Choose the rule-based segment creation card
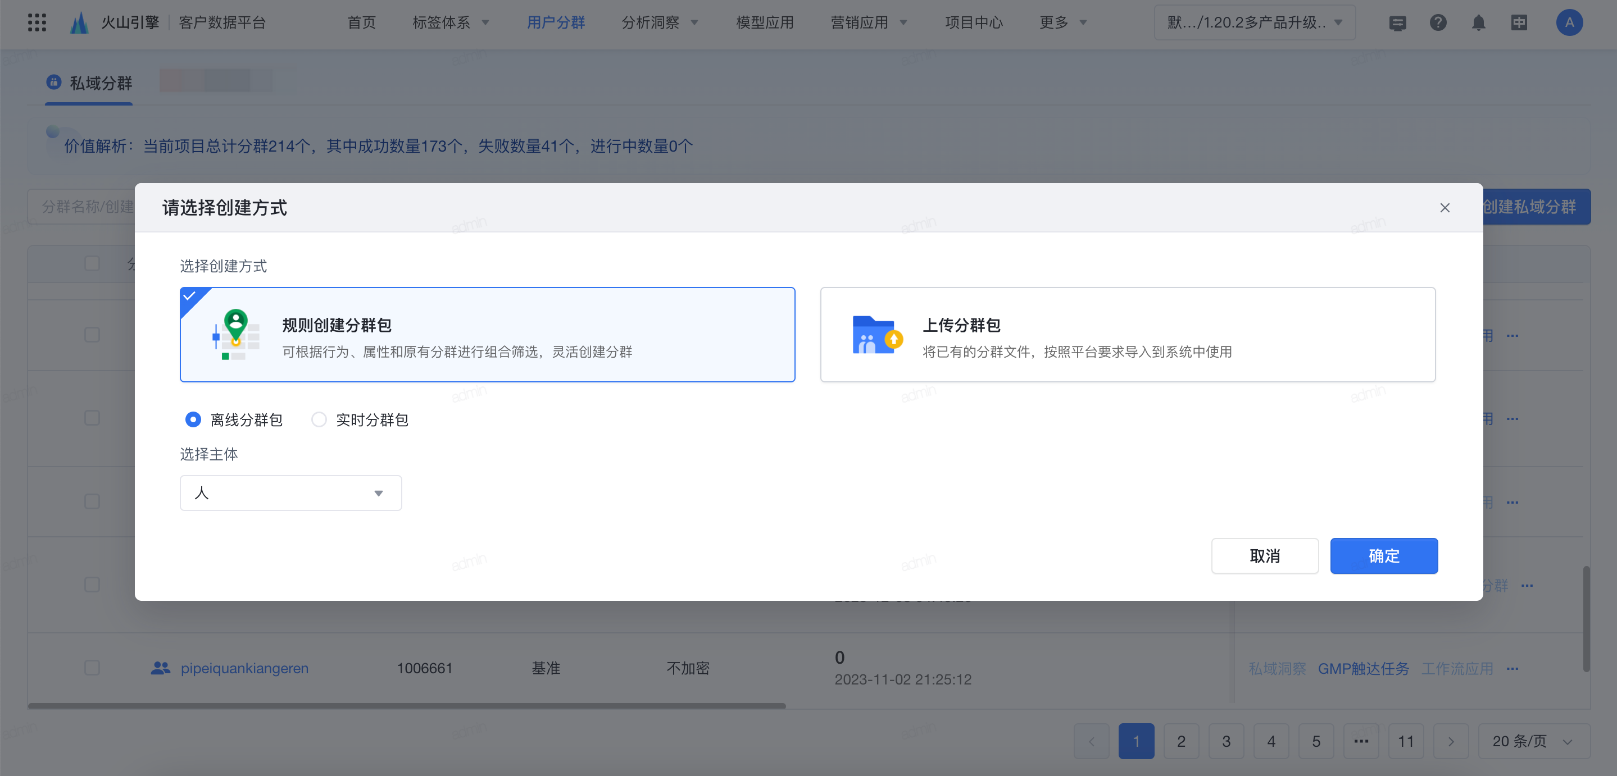1617x776 pixels. coord(487,334)
